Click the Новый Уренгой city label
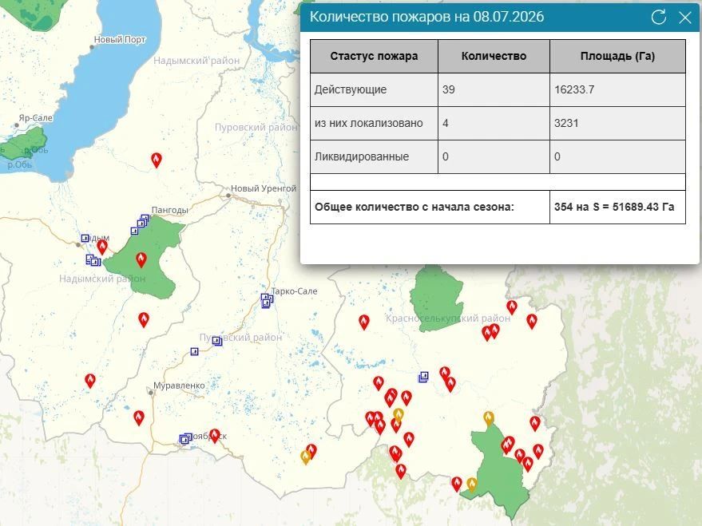 click(x=264, y=188)
